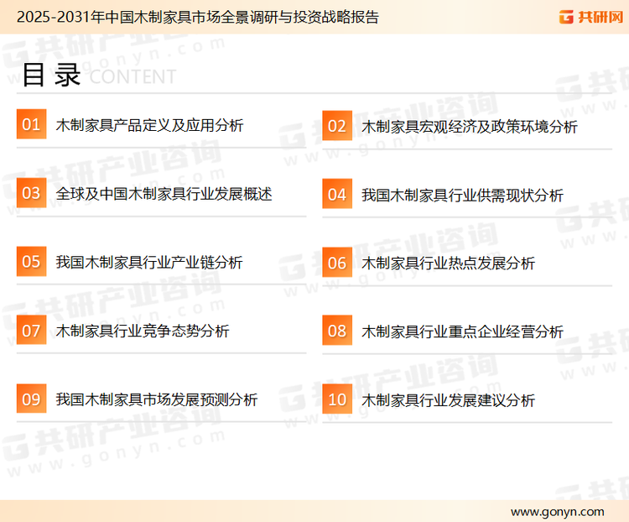629x522 pixels.
Task: Click the gray CONTENT heading text
Action: pyautogui.click(x=133, y=76)
